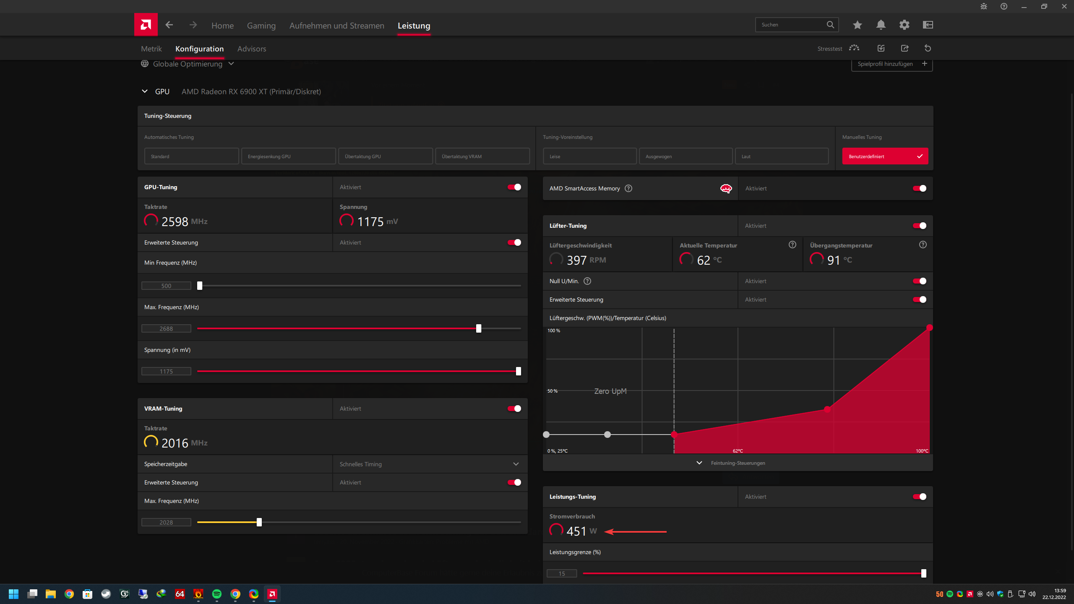Screen dimensions: 1074x604
Task: Select the Übertaktung GPU preset
Action: (x=385, y=156)
